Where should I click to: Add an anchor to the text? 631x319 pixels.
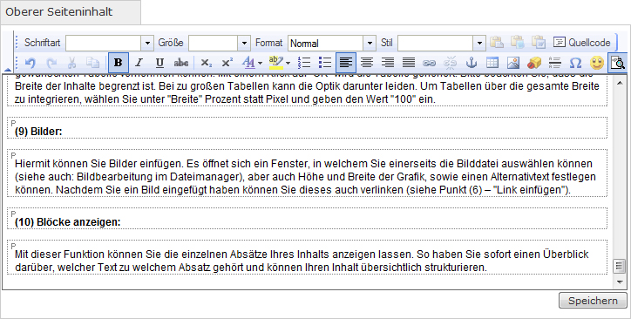pos(472,63)
